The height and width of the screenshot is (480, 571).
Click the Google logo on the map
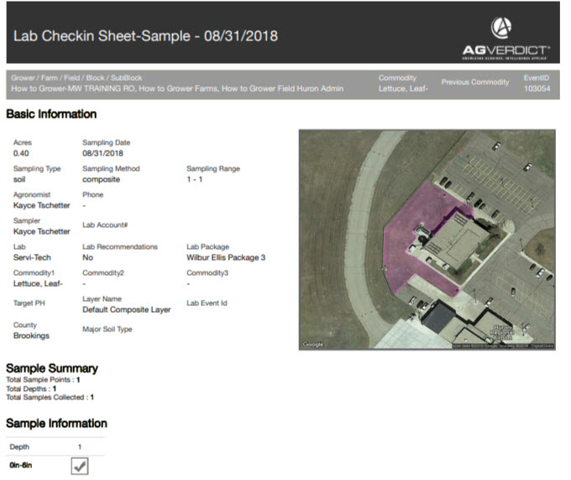pyautogui.click(x=313, y=345)
